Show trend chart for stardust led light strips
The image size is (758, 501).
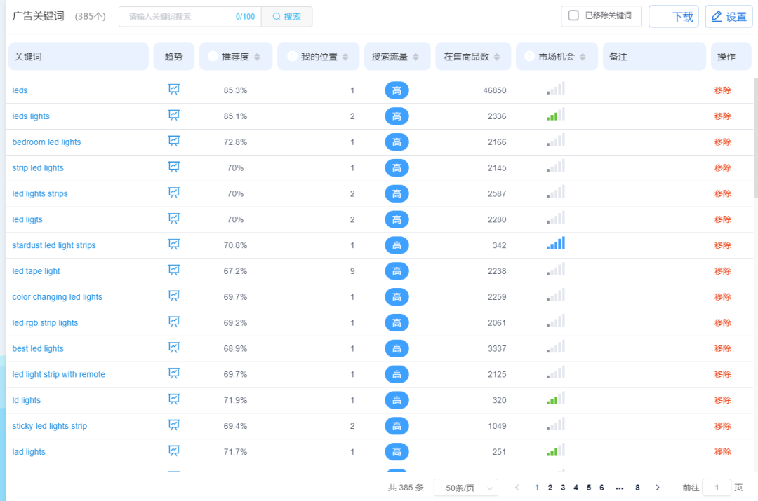(173, 244)
